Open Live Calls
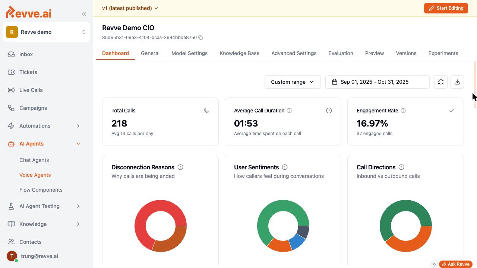Screen dimensions: 477x268 coord(31,90)
